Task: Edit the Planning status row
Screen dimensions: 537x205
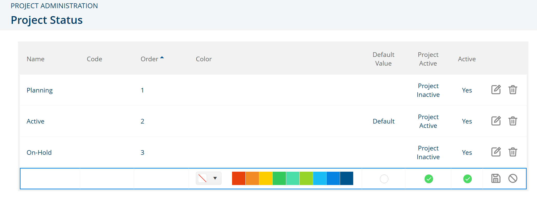Action: tap(496, 90)
